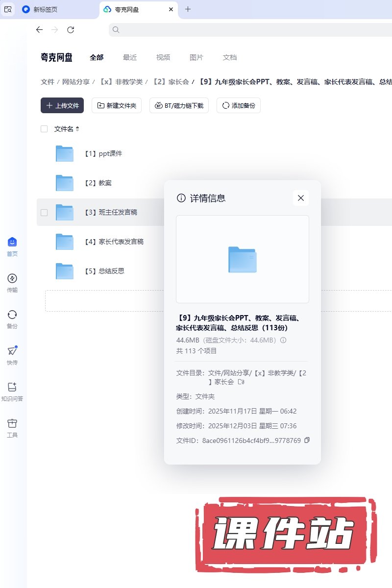Image resolution: width=392 pixels, height=588 pixels.
Task: Close the 详情信息 details dialog
Action: click(301, 198)
